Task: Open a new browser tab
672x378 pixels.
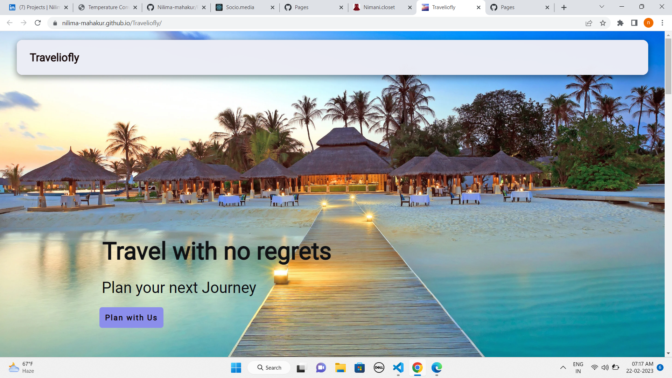Action: point(564,7)
